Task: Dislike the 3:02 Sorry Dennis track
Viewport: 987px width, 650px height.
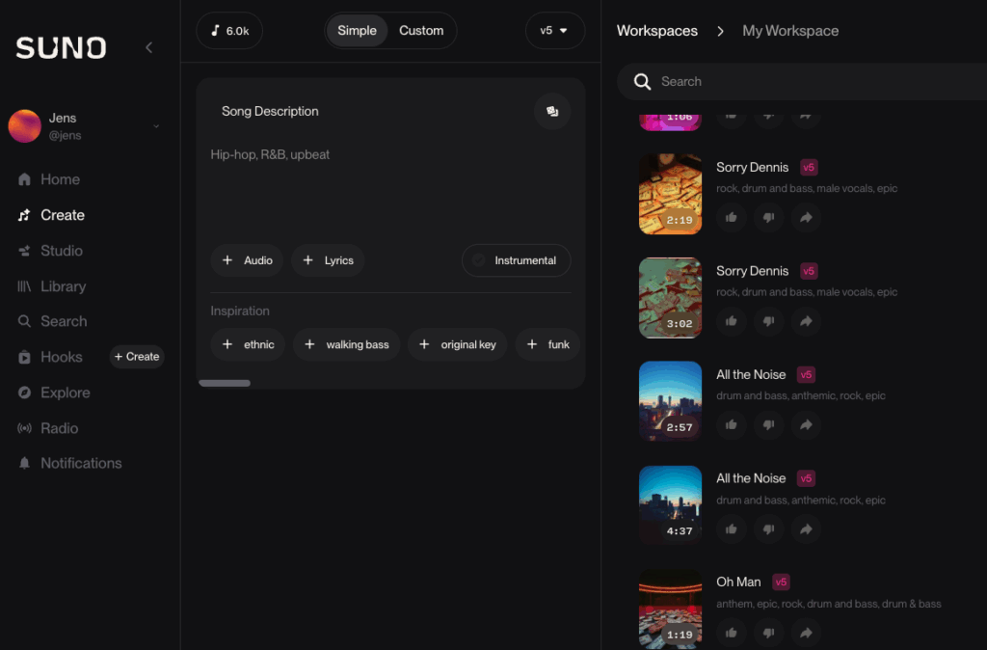Action: coord(768,321)
